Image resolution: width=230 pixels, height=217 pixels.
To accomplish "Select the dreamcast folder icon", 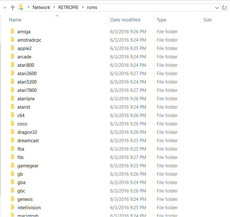I will tap(13, 140).
